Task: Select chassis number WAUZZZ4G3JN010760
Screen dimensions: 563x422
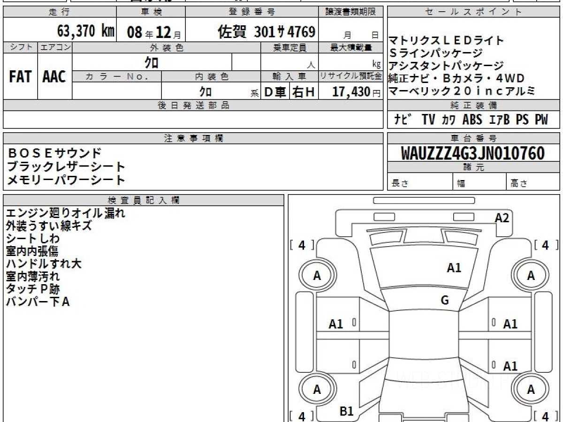Action: (473, 153)
